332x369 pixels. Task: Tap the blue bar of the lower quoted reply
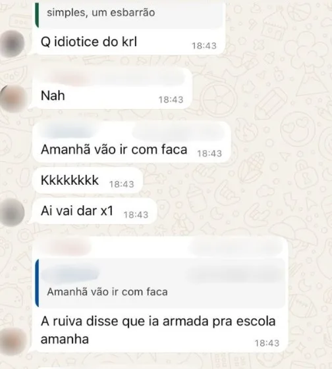(37, 283)
